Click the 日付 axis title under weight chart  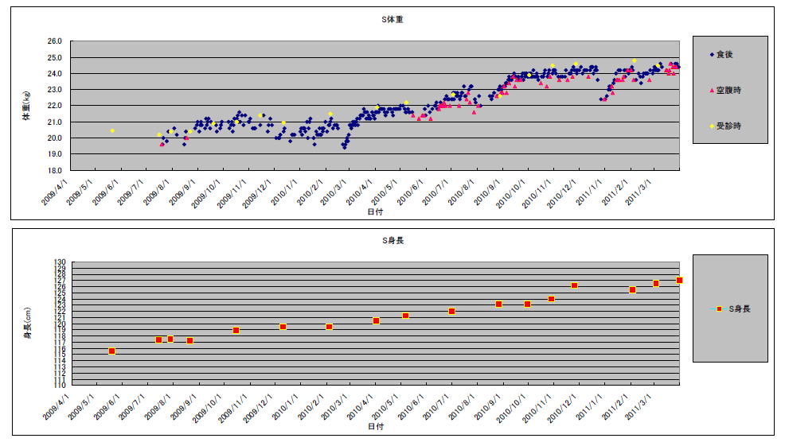375,211
